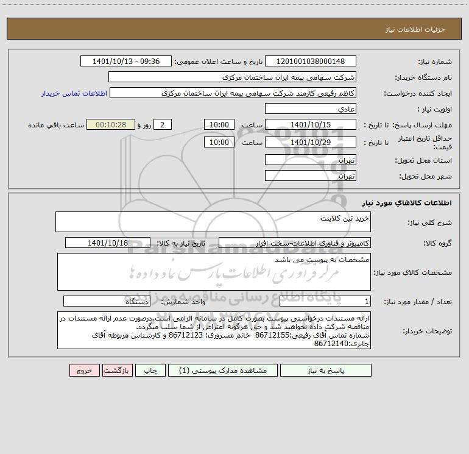Screen dimensions: 469x454
Task: Click the label ایجاد کننده درخواست
Action: (418, 93)
